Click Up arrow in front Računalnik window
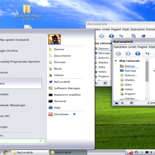The height and width of the screenshot is (155, 155). pyautogui.click(x=138, y=53)
